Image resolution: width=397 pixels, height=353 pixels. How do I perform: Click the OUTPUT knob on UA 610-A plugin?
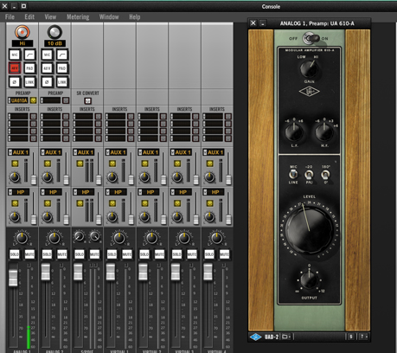point(309,279)
